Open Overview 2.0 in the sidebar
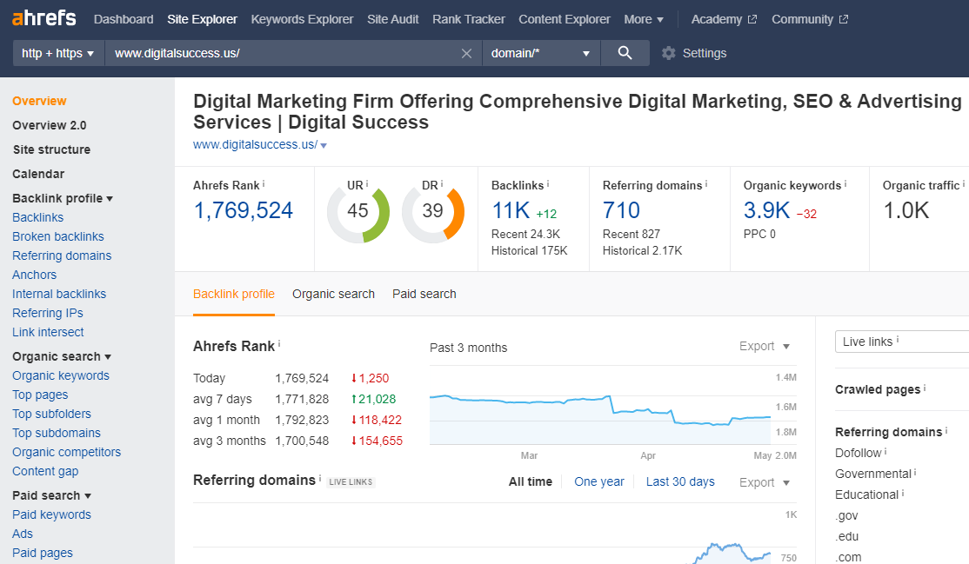 coord(50,125)
